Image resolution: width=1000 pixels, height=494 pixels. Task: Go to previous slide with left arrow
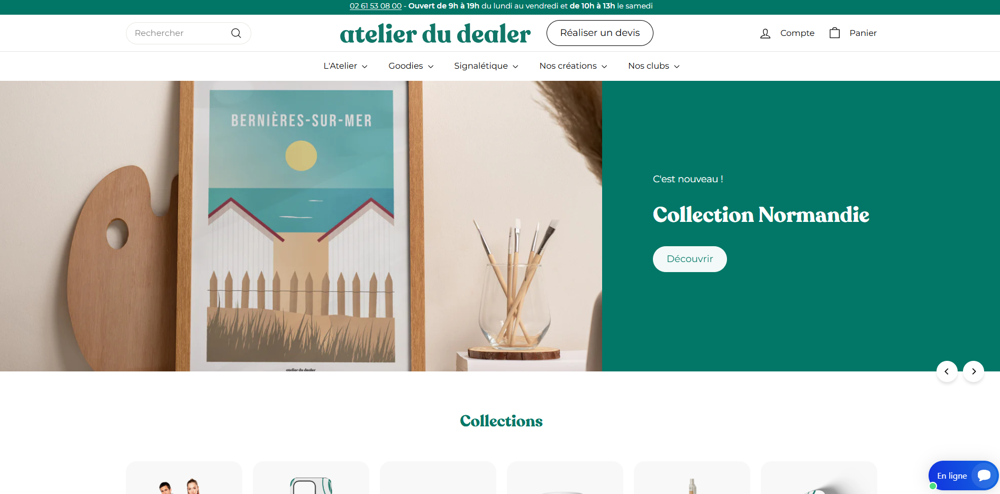pyautogui.click(x=947, y=371)
